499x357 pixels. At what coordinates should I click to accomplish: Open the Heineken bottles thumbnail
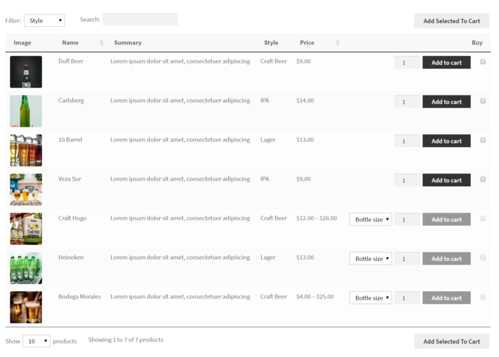click(x=26, y=268)
